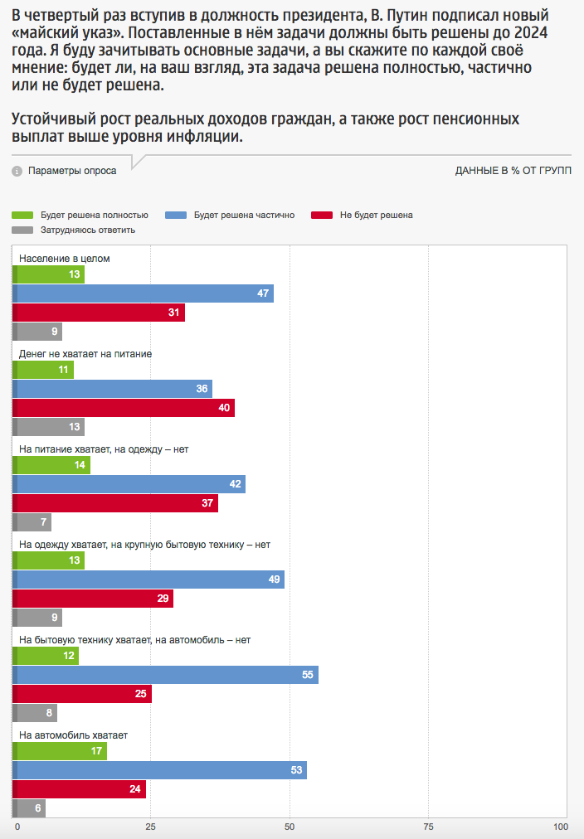Click the red 40 bar under Денег не хватает
The image size is (584, 839).
[x=124, y=408]
